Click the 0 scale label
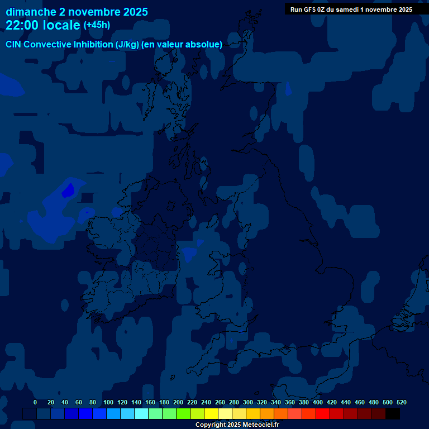This screenshot has height=429, width=429. click(35, 402)
